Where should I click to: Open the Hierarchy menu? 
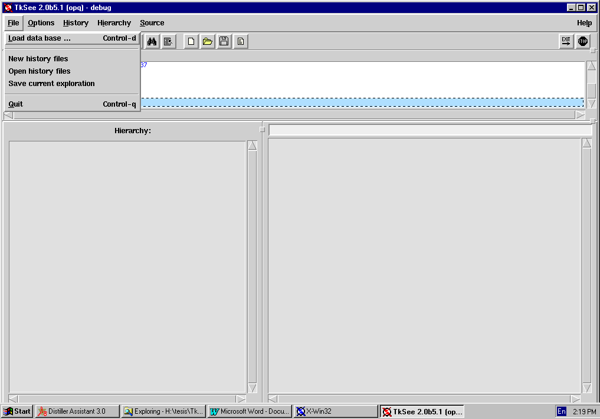114,23
